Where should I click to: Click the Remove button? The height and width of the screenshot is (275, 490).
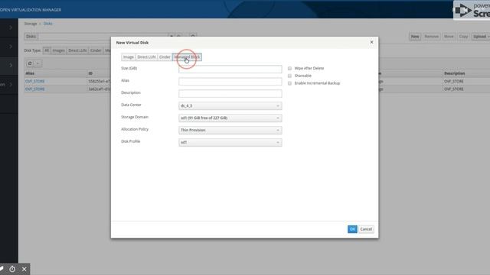pyautogui.click(x=431, y=37)
